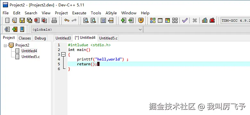
Task: Open the Project menu
Action: coord(61,13)
